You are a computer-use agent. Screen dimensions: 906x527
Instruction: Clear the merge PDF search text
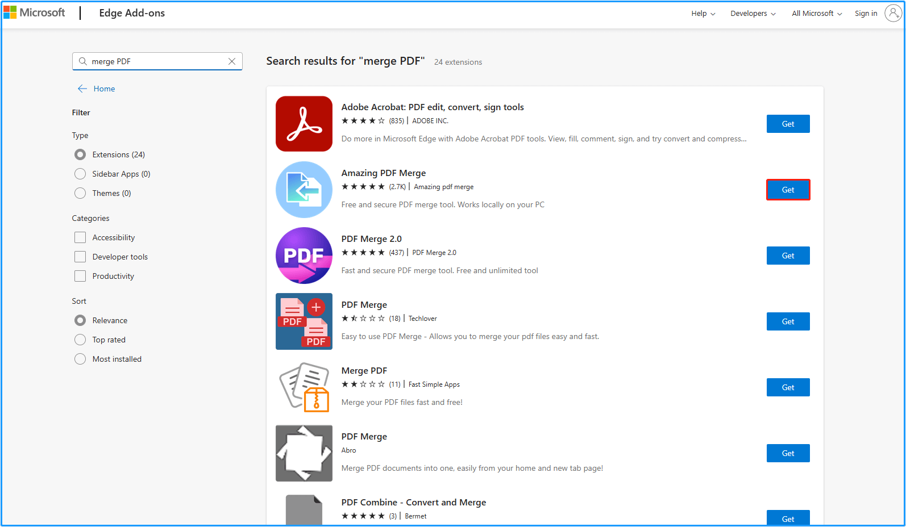click(232, 61)
